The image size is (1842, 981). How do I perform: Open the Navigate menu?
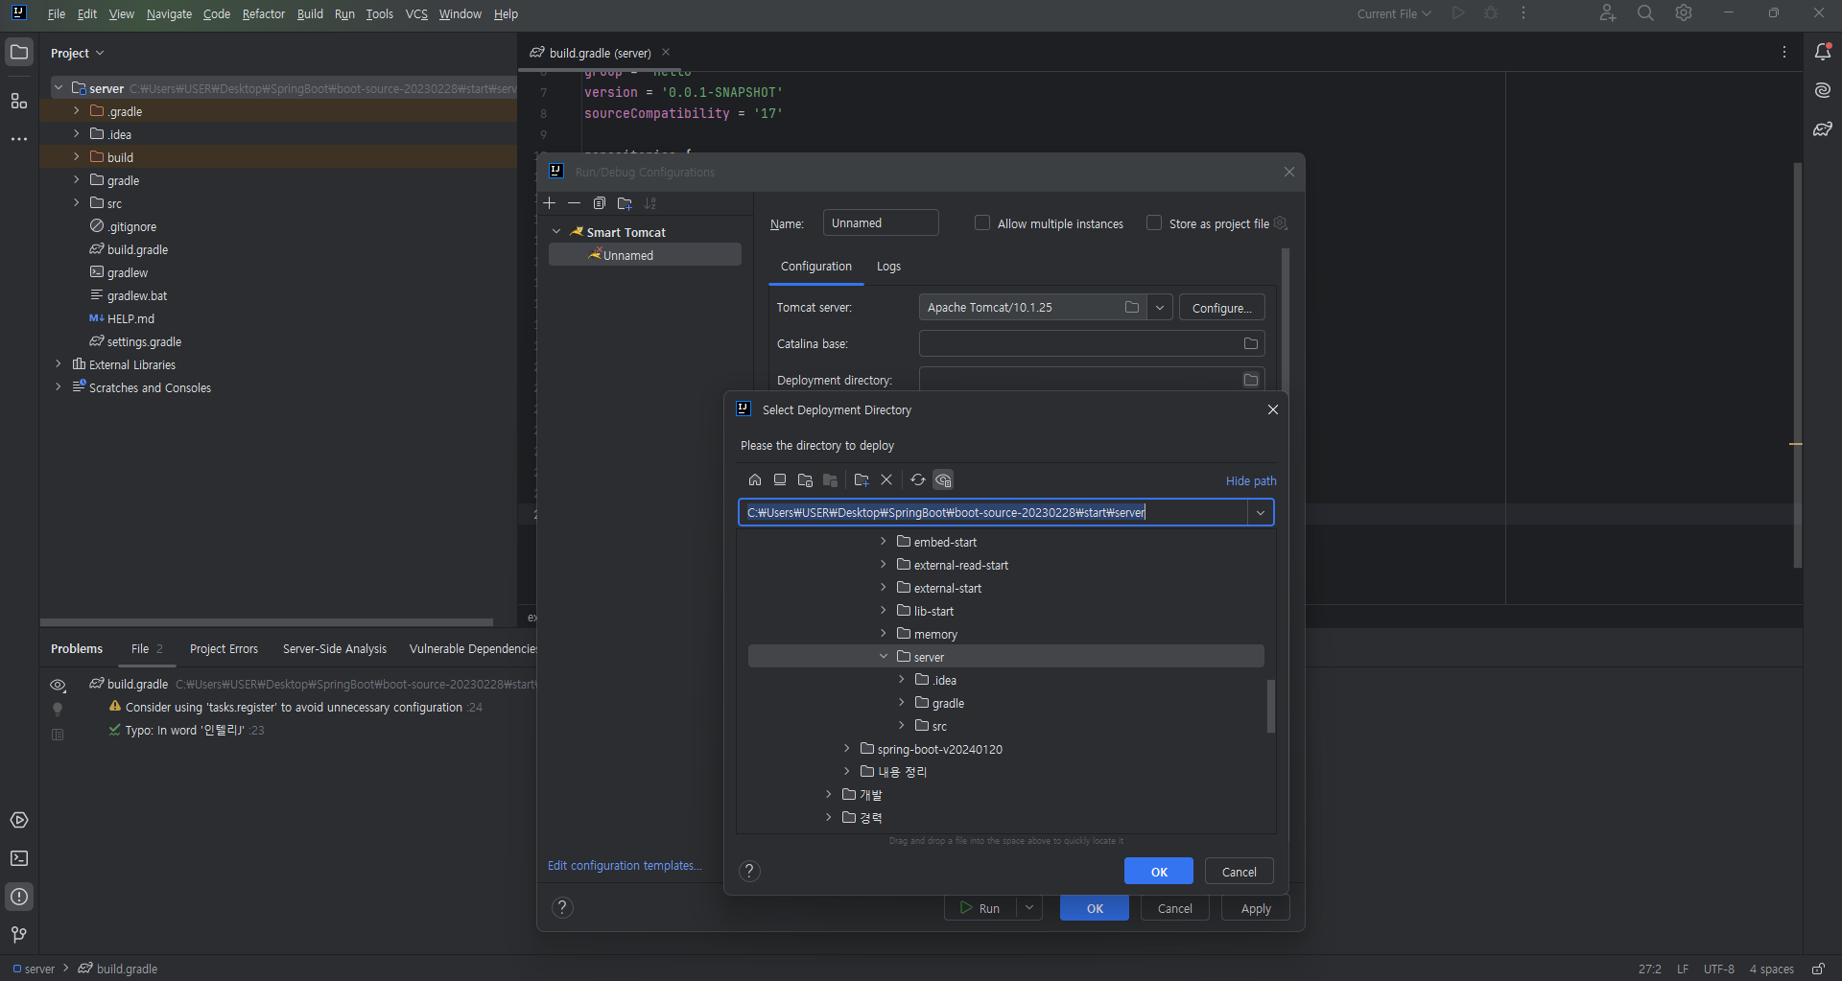(169, 14)
